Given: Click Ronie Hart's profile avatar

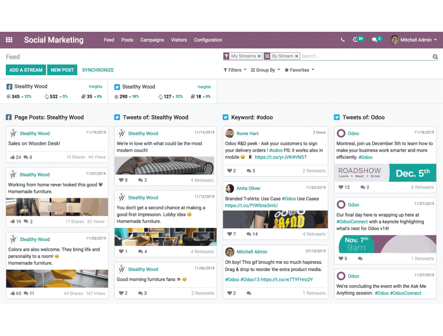Looking at the screenshot, I should click(x=230, y=133).
